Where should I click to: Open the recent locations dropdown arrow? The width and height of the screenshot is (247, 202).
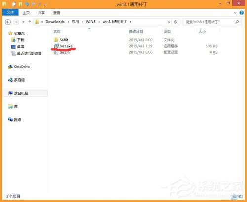(23, 22)
